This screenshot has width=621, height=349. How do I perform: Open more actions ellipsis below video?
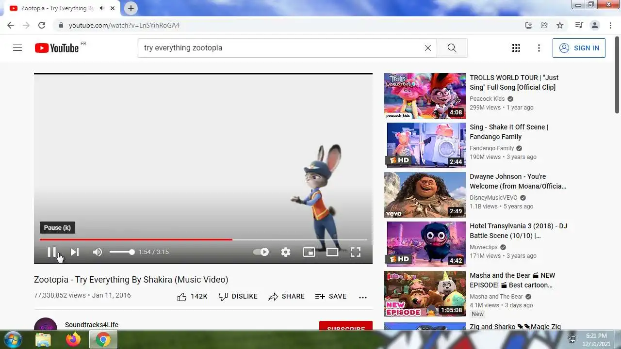[x=363, y=297]
